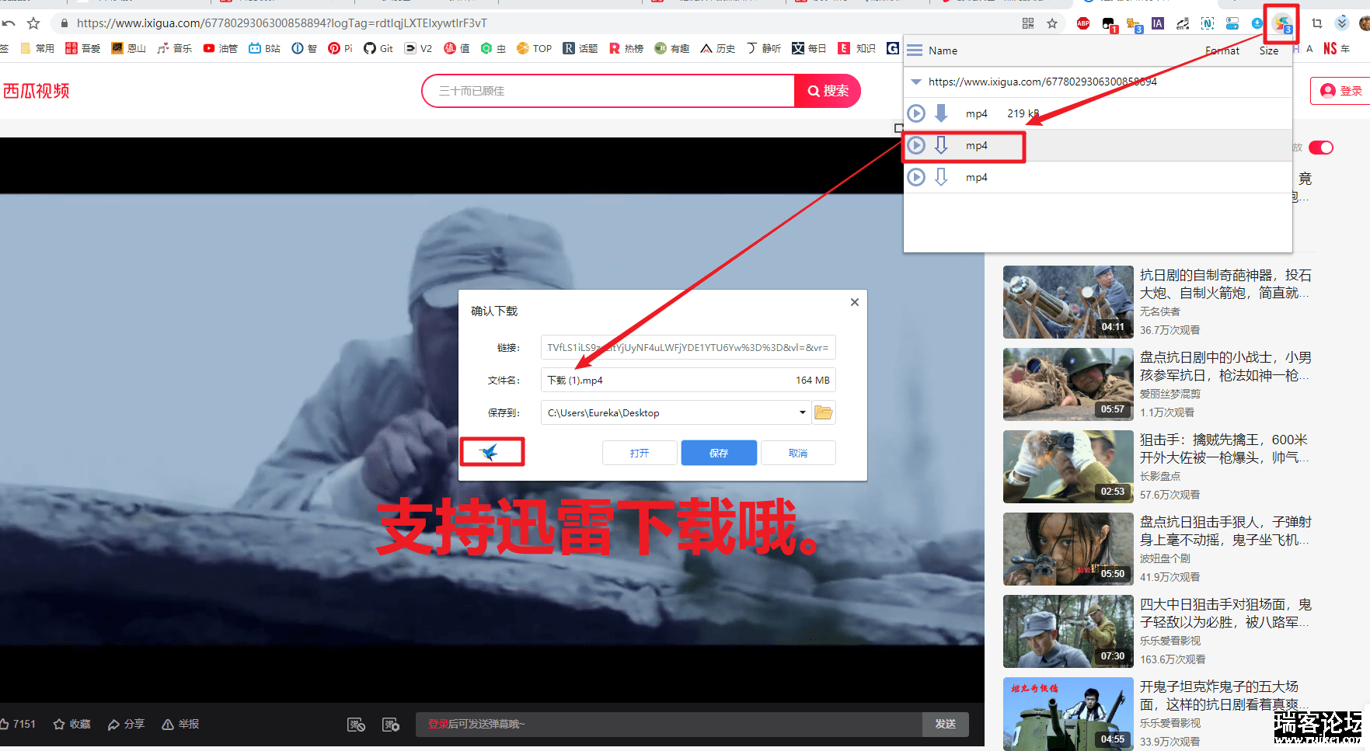
Task: Close the 确认下载 dialog
Action: click(x=855, y=302)
